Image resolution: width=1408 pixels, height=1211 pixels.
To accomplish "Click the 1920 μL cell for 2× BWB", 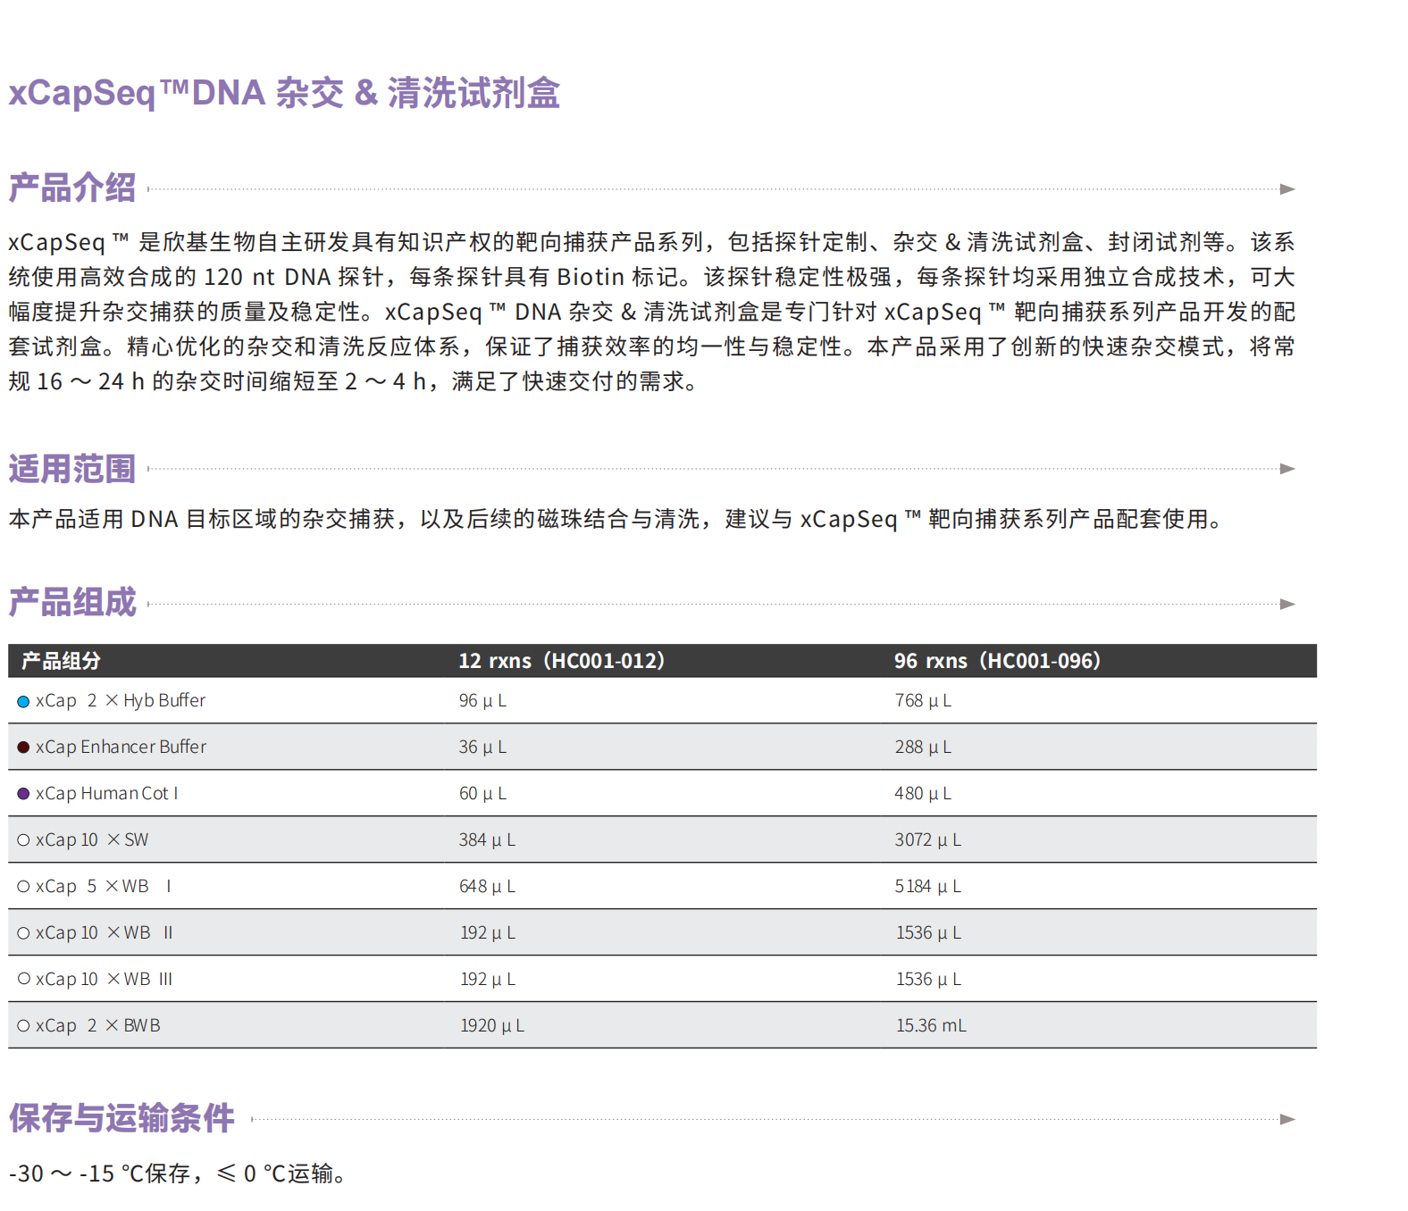I will pos(492,1025).
